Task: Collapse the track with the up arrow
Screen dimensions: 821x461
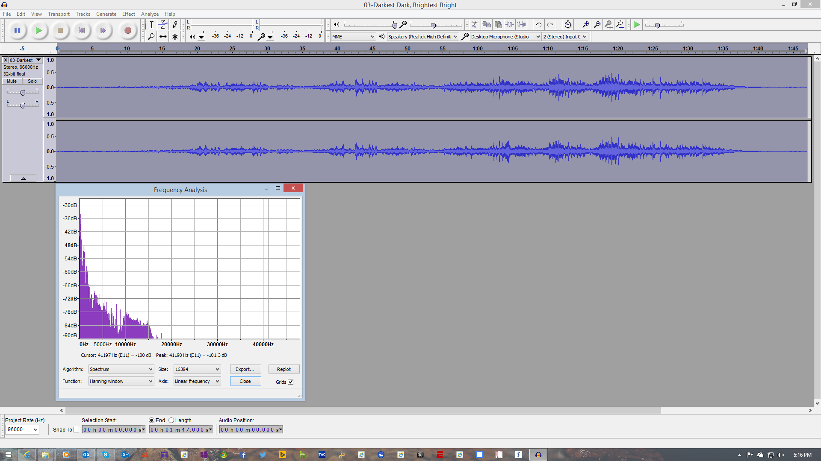Action: pos(23,178)
